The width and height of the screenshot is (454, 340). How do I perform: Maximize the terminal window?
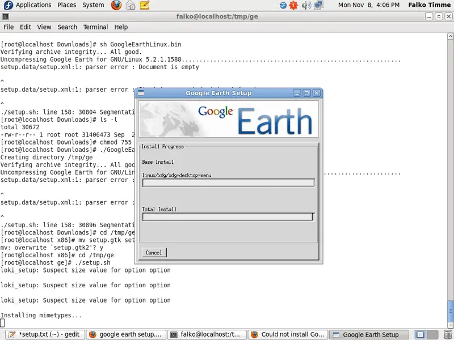pos(439,16)
